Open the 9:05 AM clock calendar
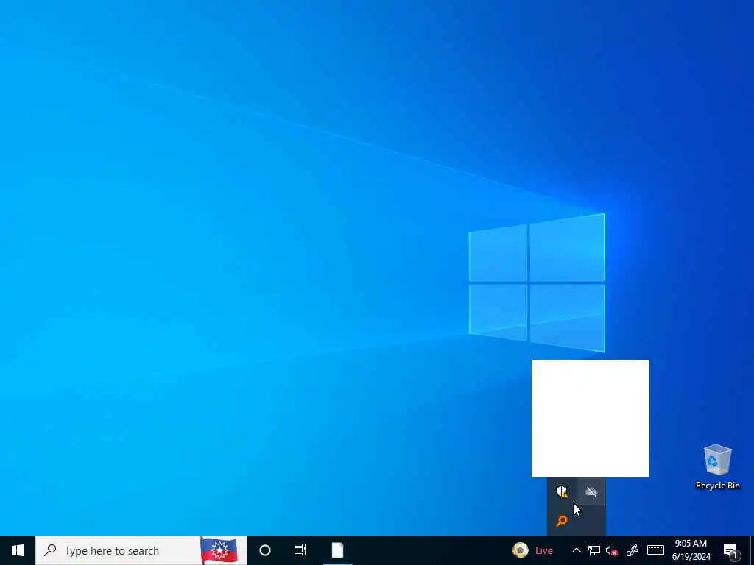The width and height of the screenshot is (754, 565). click(691, 550)
